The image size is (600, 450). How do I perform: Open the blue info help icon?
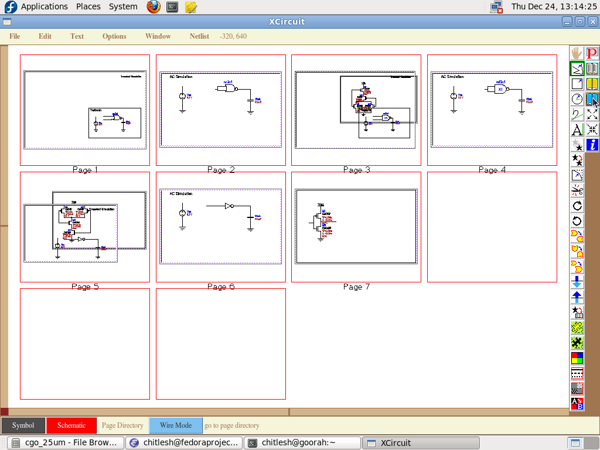(x=592, y=145)
